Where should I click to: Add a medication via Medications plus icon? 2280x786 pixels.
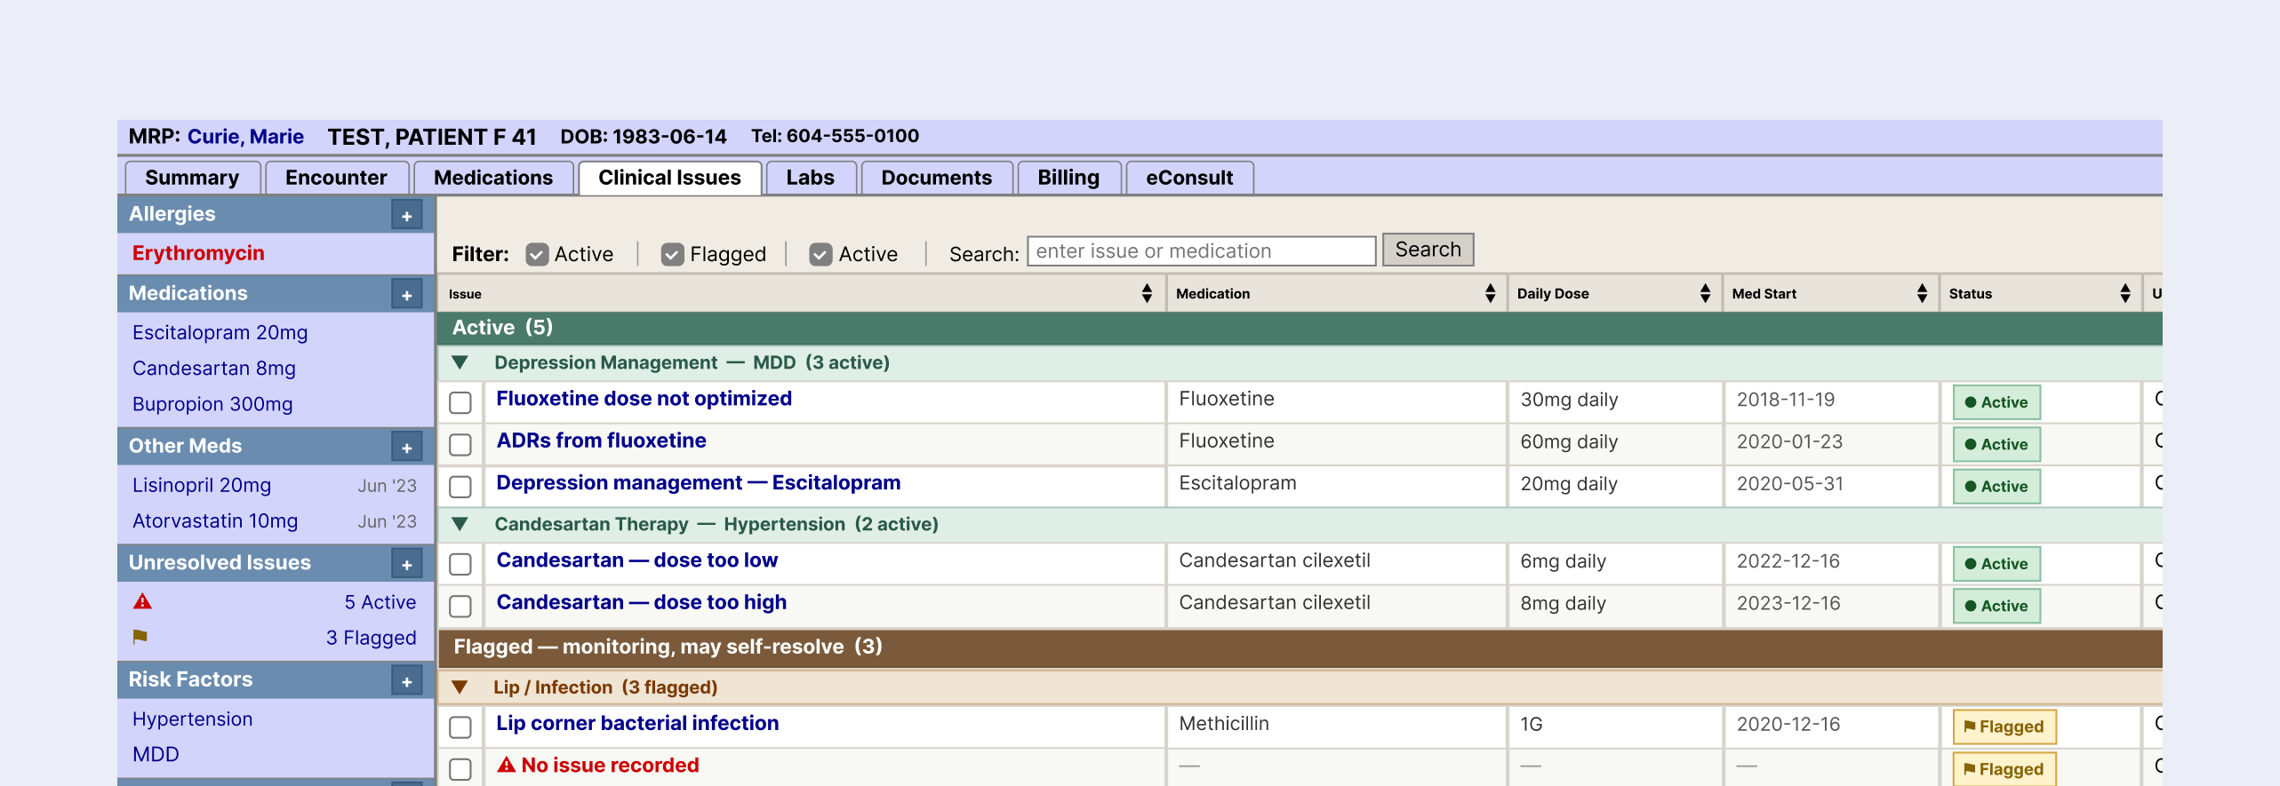coord(406,295)
